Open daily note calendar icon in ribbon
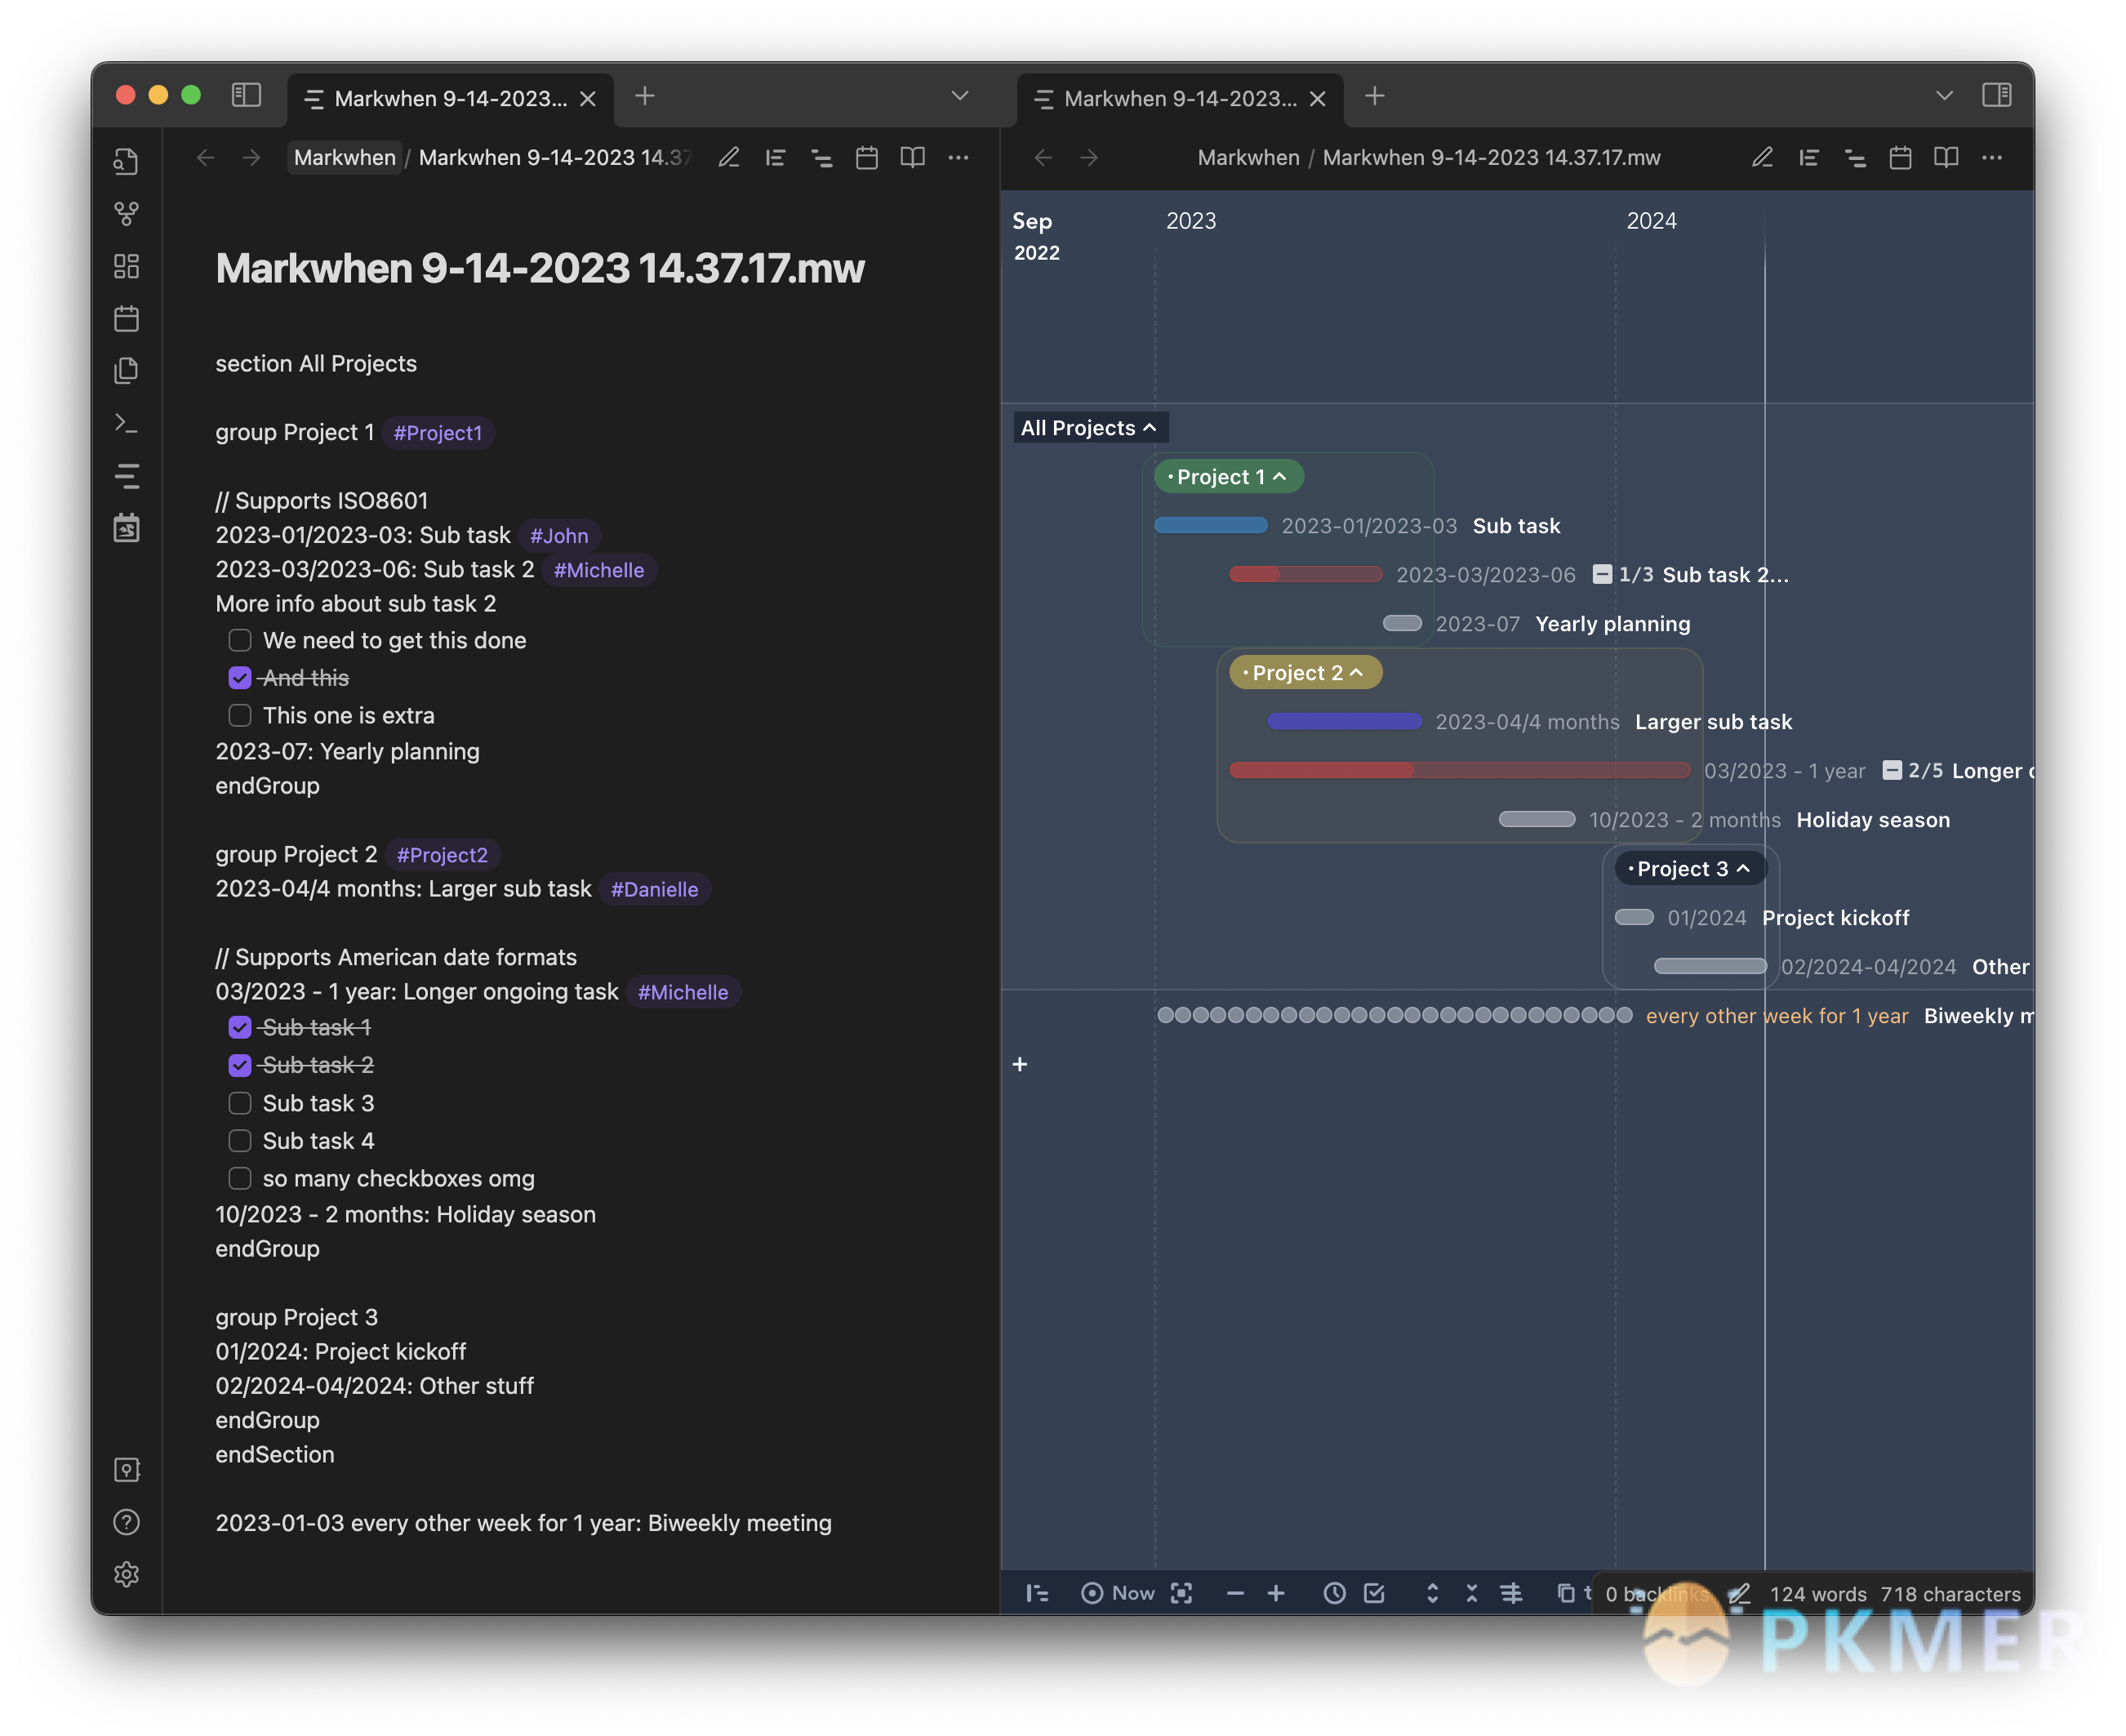The width and height of the screenshot is (2126, 1736). pos(126,318)
